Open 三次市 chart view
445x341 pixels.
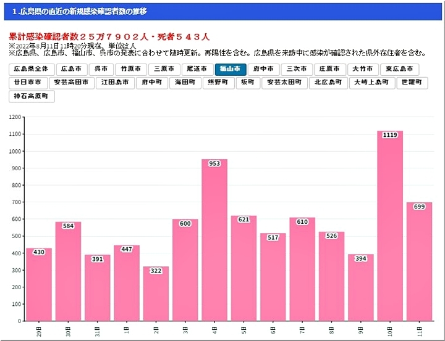[x=297, y=69]
